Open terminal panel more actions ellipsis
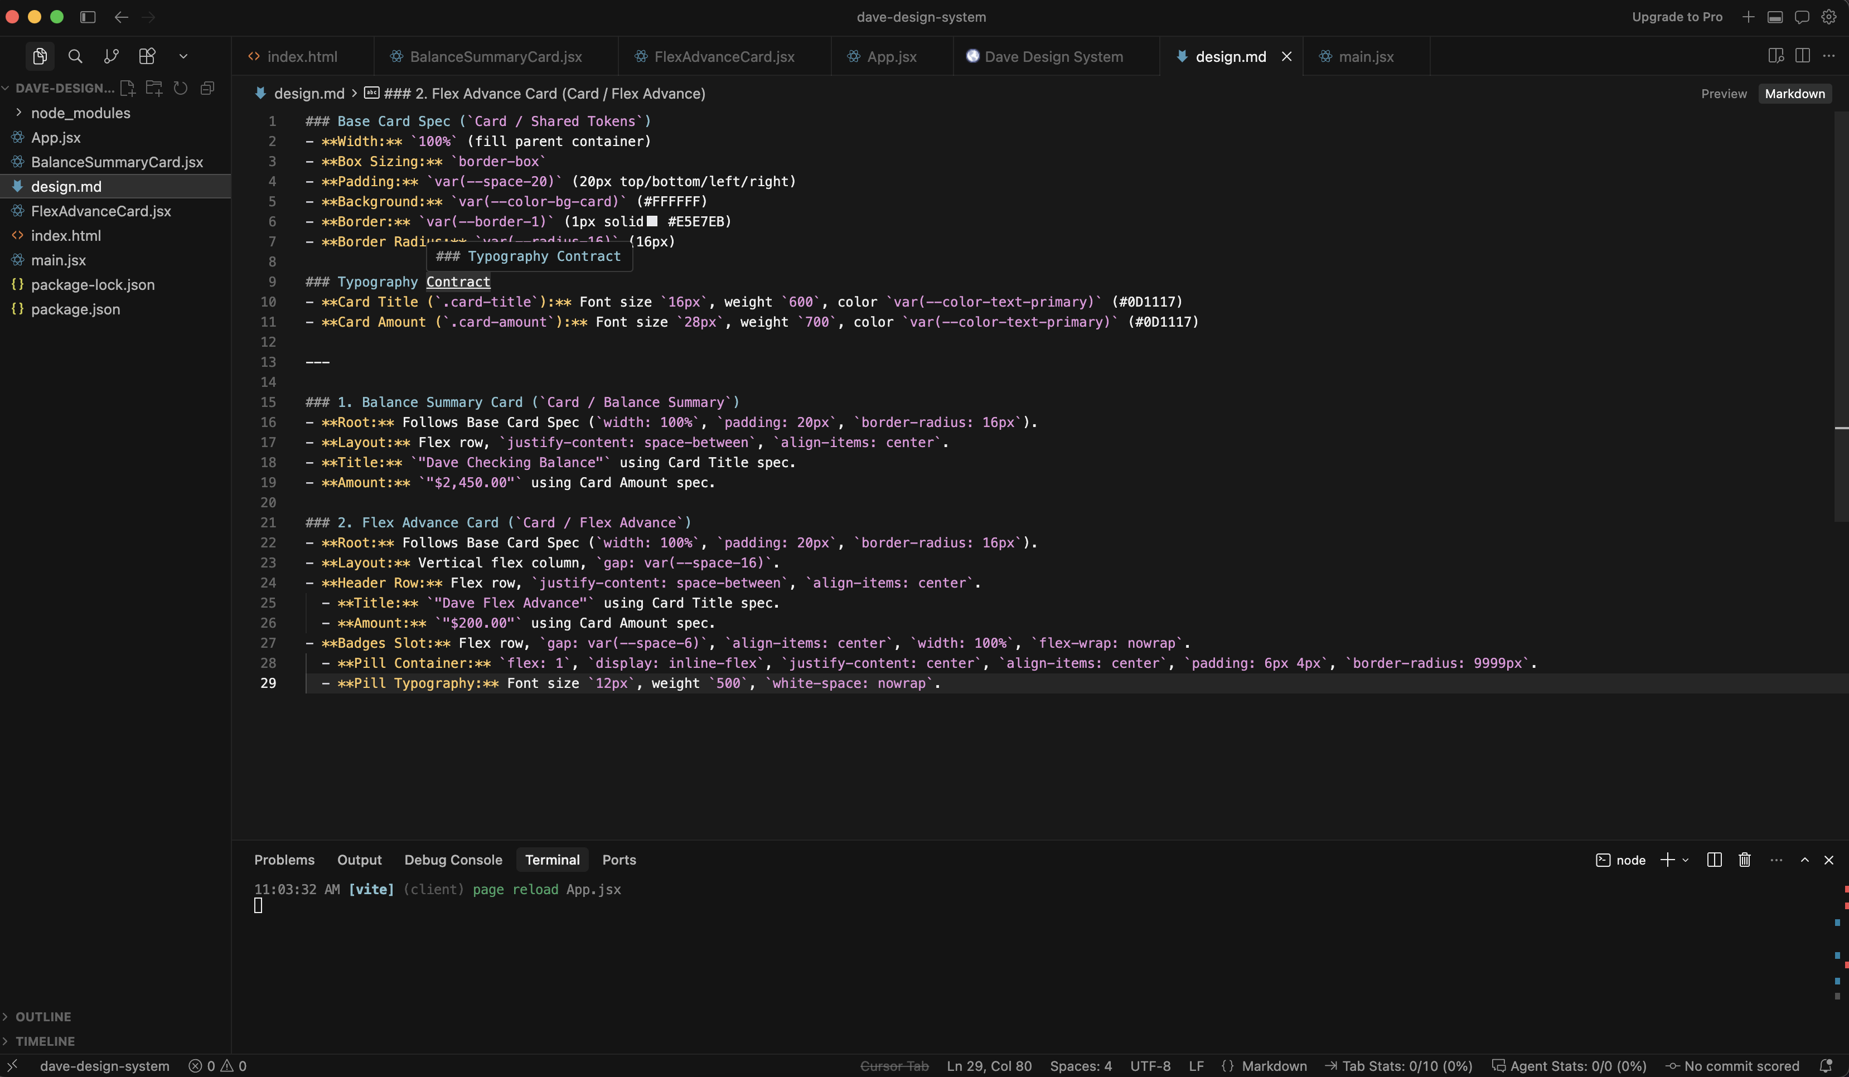 click(x=1775, y=860)
